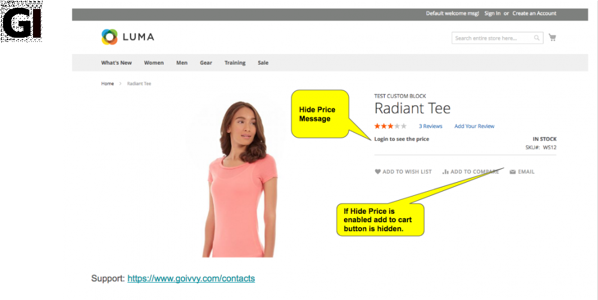Click the IN STOCK label

click(545, 139)
